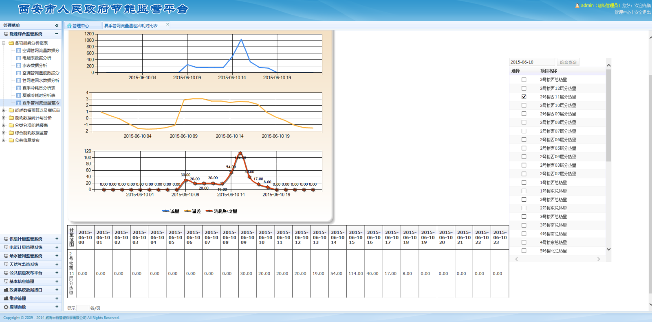Expand the 能耗数据统计与分析 tree folder
Screen dimensions: 652x322
tap(4, 118)
